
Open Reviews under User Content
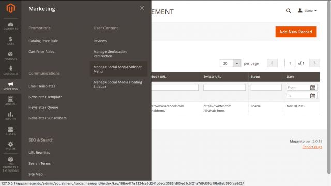click(100, 41)
